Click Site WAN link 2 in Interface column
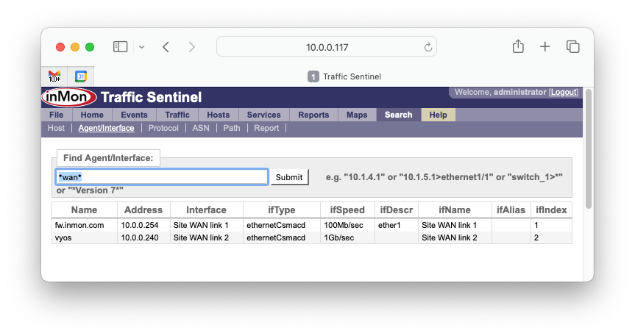635x336 pixels. (201, 238)
